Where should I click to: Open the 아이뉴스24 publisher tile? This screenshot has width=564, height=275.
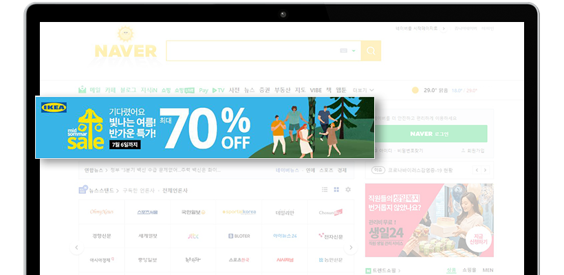[x=285, y=236]
